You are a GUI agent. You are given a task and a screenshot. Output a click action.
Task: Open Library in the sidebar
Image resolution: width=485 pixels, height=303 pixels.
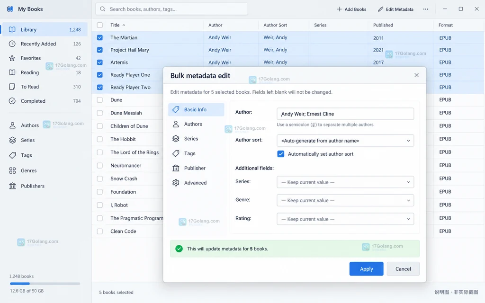click(45, 30)
